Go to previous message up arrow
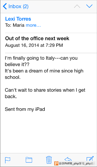 coord(77,6)
